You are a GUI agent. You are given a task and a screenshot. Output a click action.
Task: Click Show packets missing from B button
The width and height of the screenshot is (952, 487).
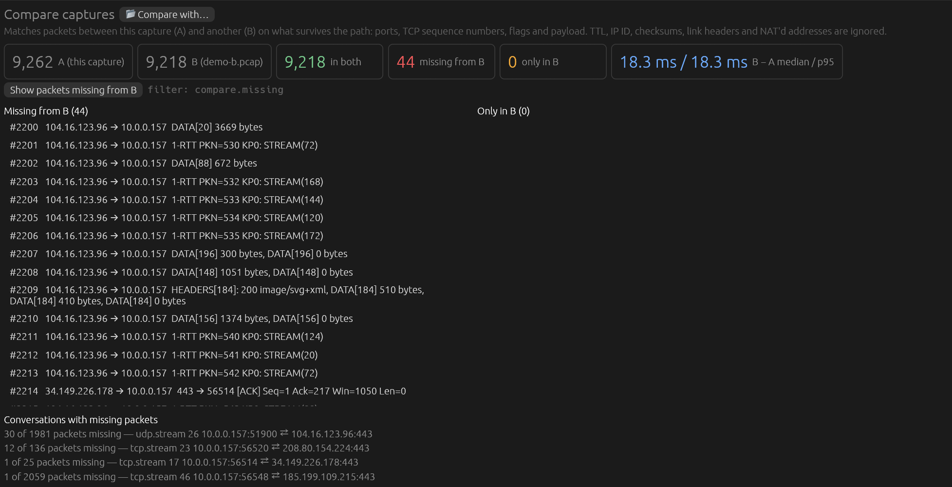click(x=73, y=90)
